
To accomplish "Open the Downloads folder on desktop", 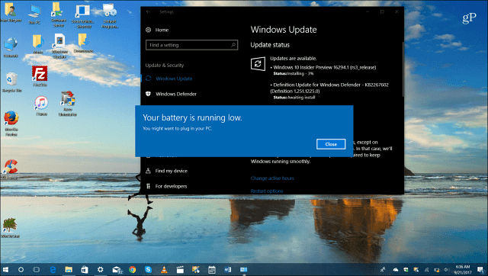I will (83, 43).
